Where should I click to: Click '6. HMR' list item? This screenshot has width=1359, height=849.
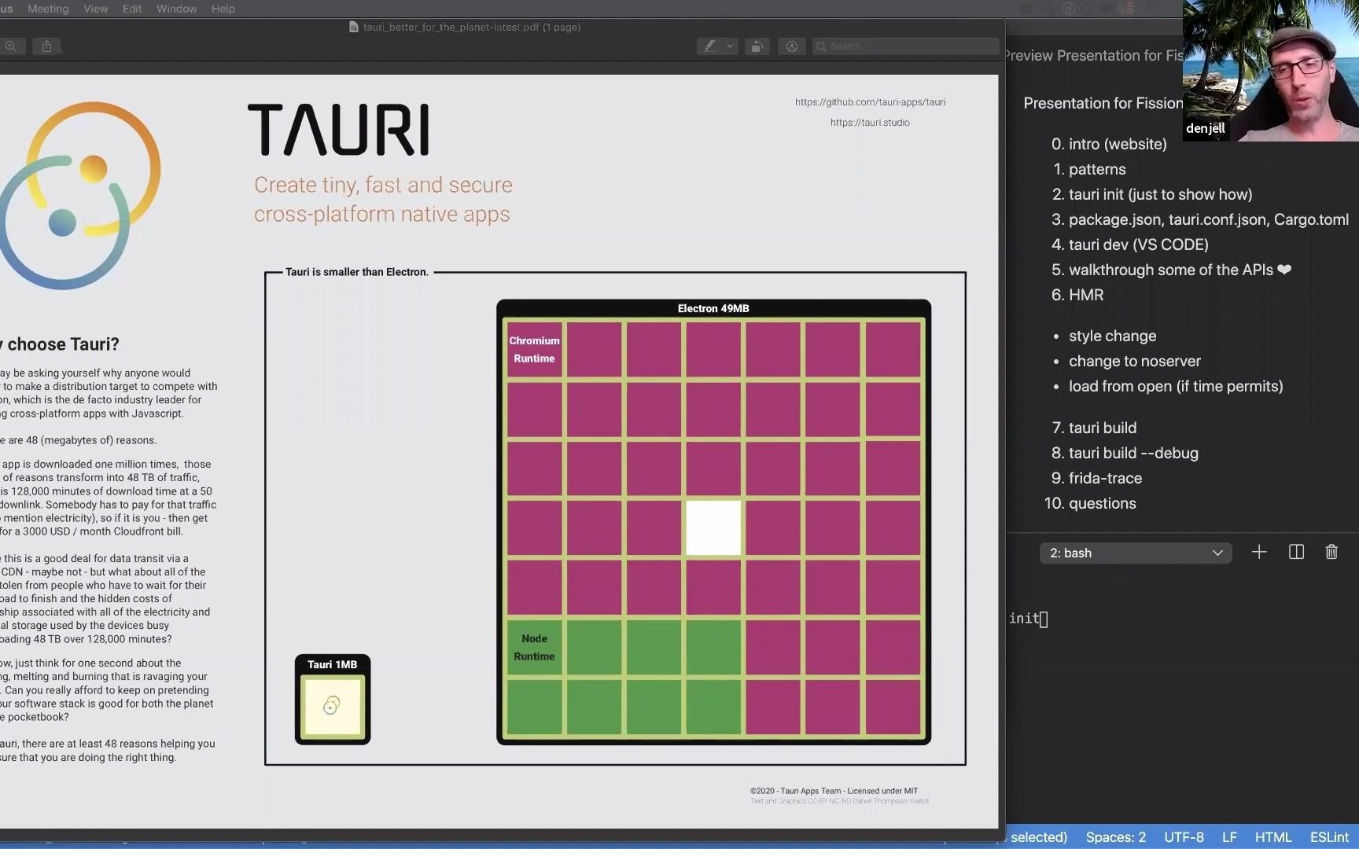[x=1077, y=295]
